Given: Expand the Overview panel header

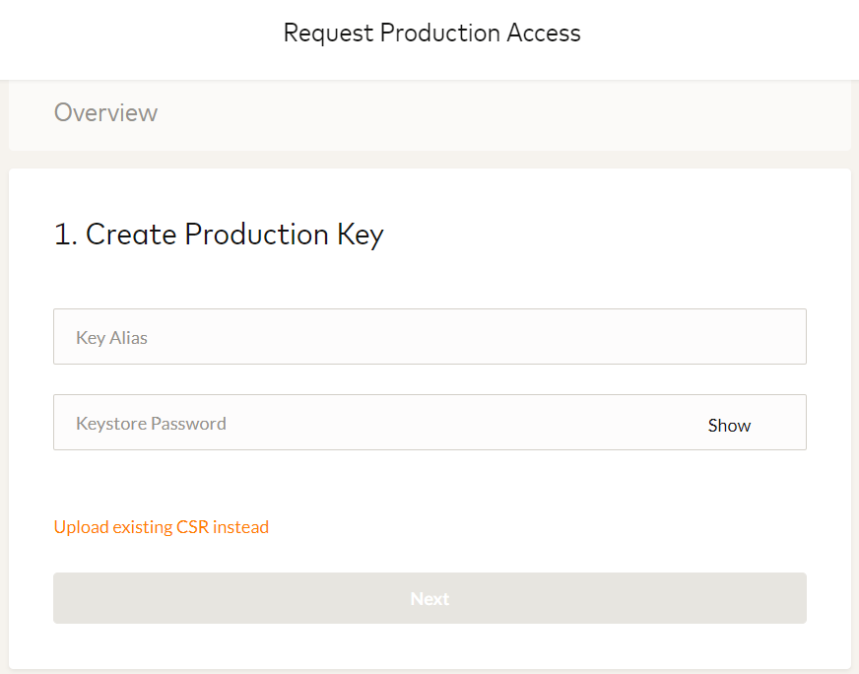Looking at the screenshot, I should point(429,114).
